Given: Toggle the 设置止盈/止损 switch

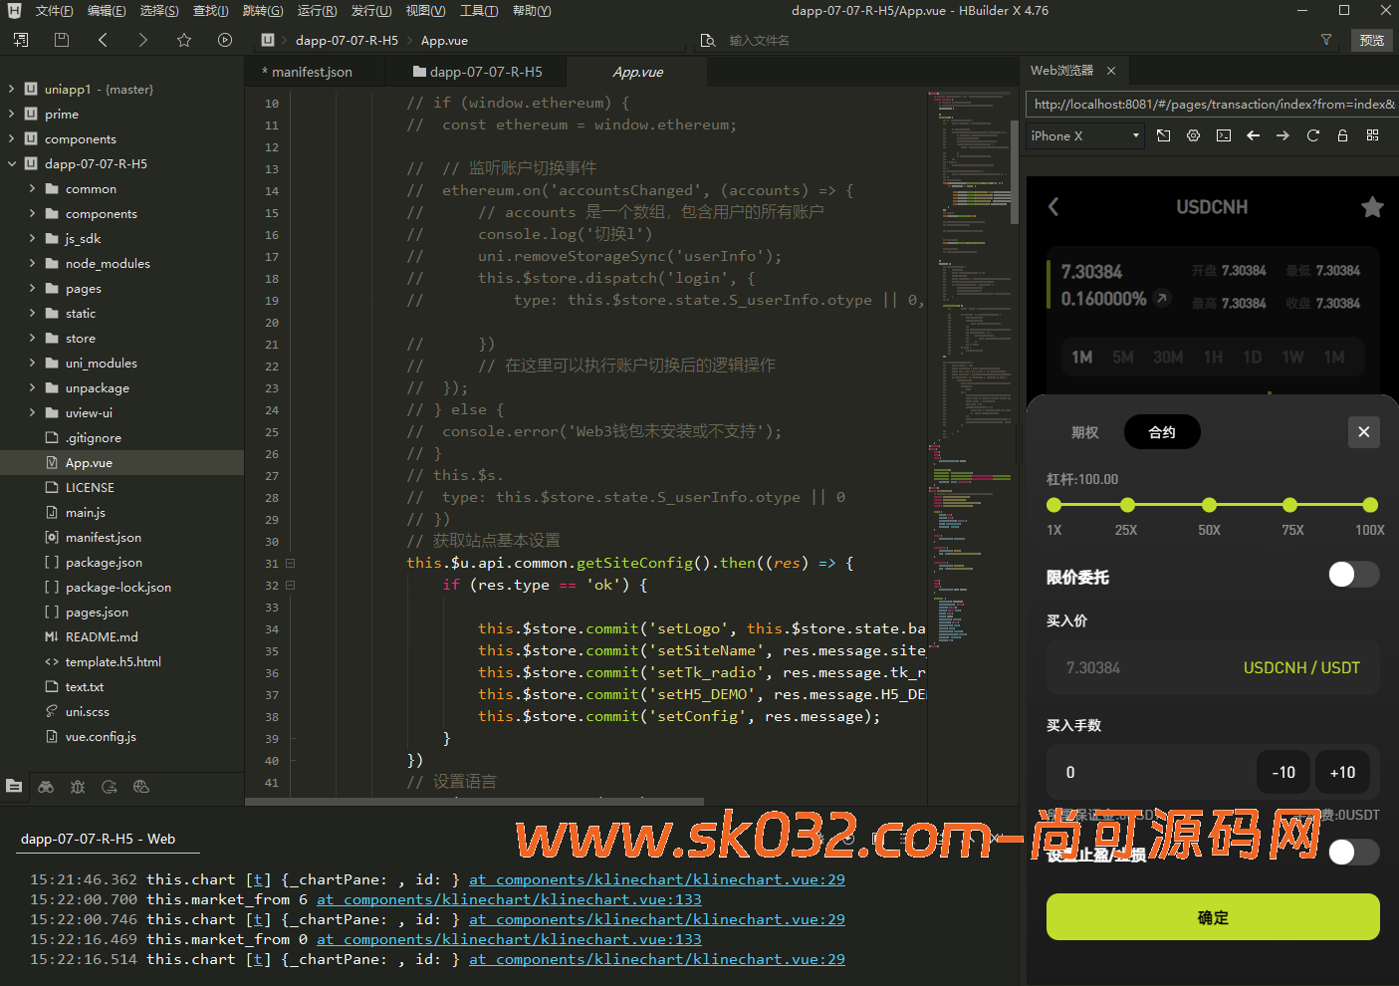Looking at the screenshot, I should tap(1353, 852).
